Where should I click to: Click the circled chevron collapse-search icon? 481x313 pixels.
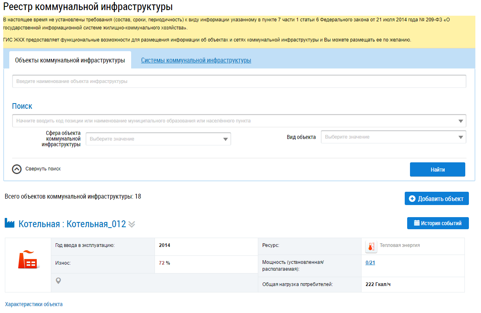[x=17, y=169]
